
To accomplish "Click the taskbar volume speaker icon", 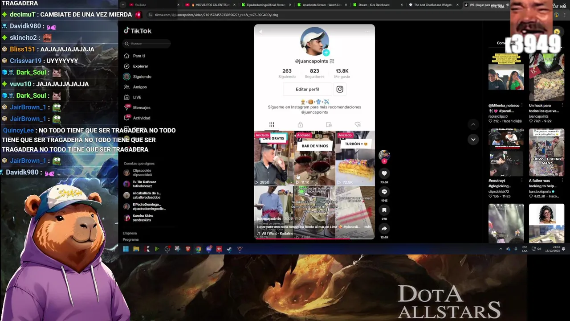I will (x=539, y=249).
